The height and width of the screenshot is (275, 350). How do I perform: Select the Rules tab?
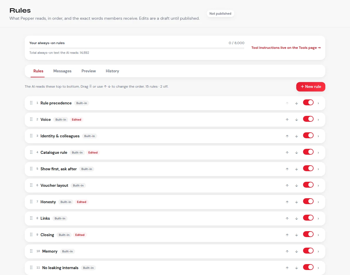38,71
